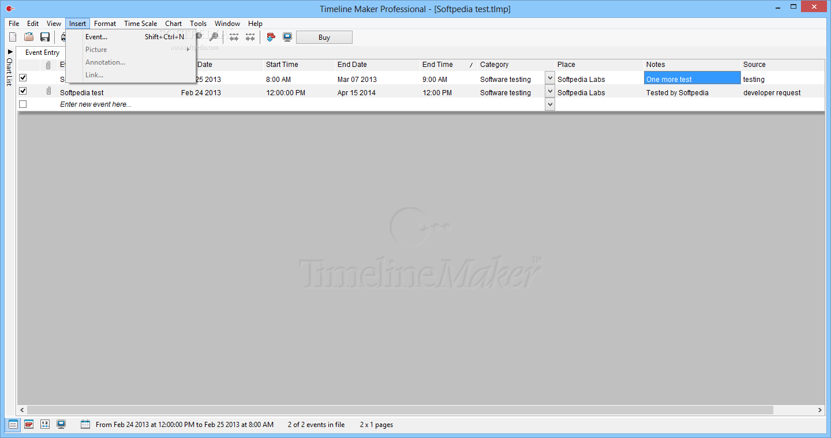Open Category dropdown on new event row

coord(550,104)
